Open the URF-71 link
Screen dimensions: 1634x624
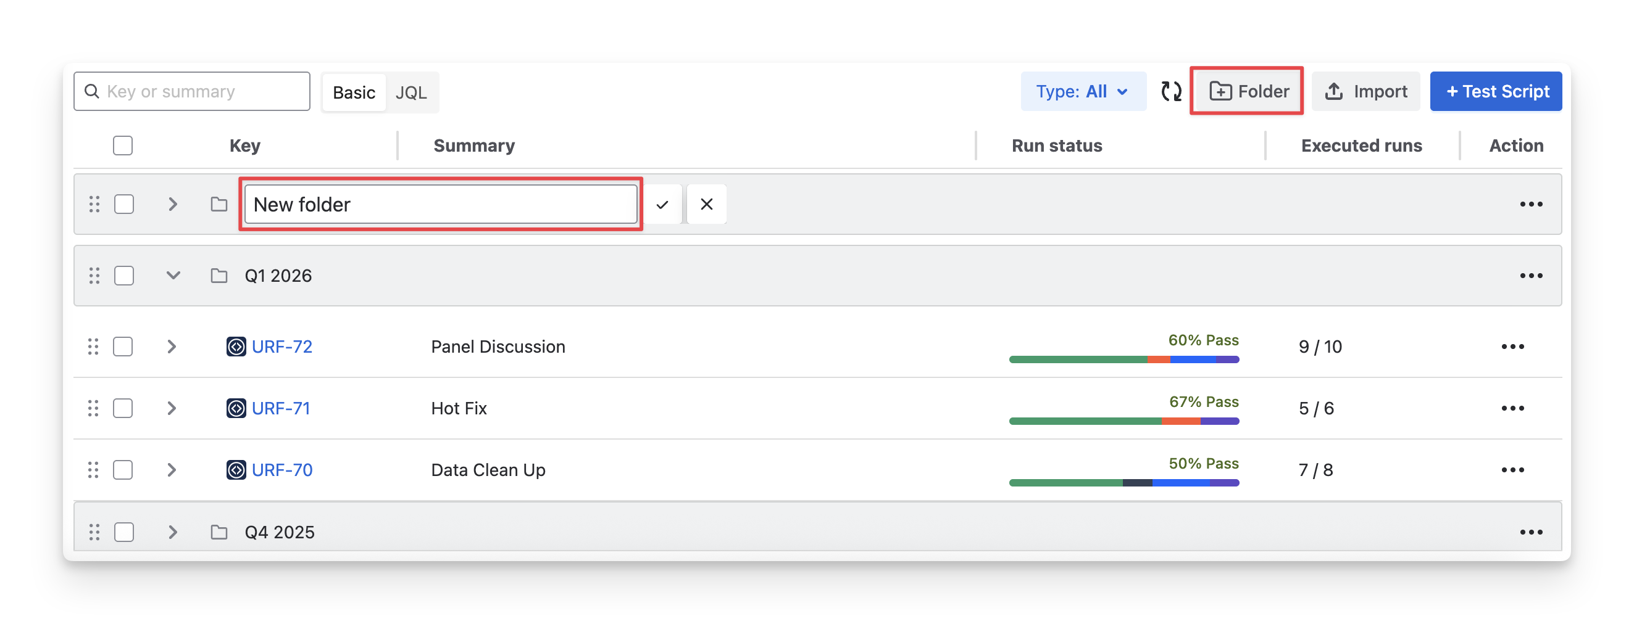[281, 409]
